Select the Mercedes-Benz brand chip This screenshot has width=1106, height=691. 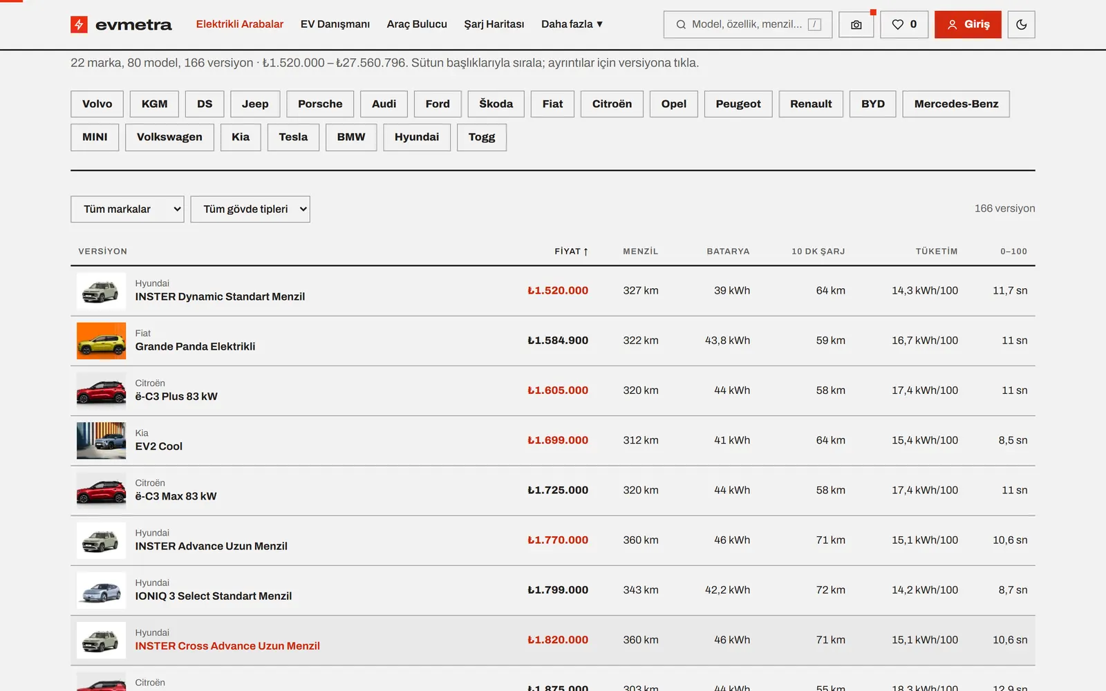(956, 104)
